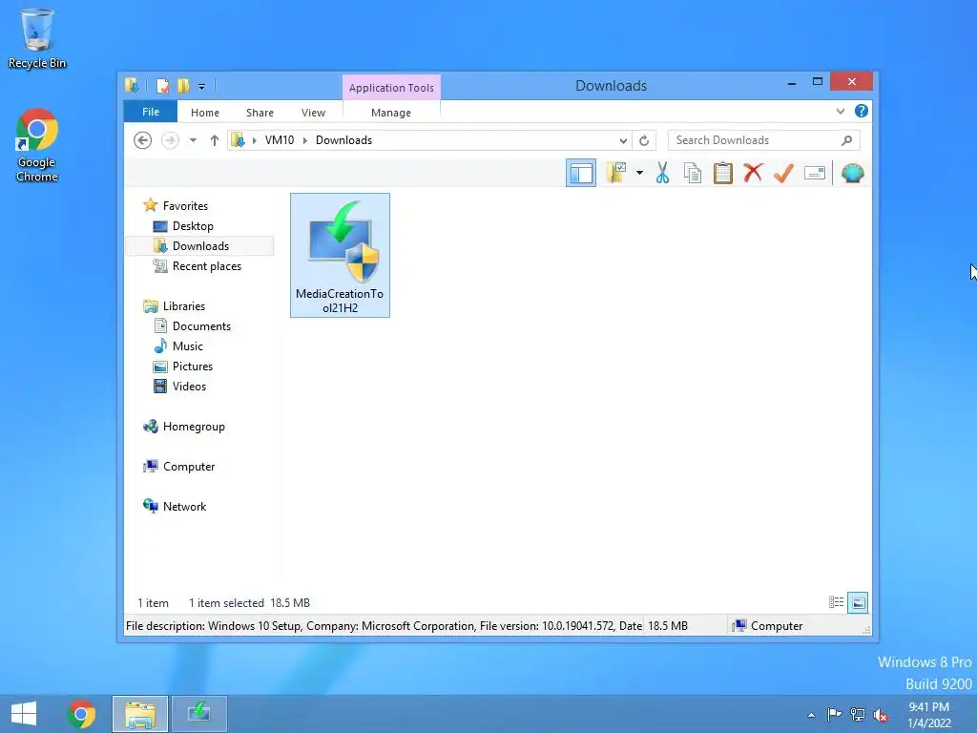977x733 pixels.
Task: Click the File description status bar text
Action: (384, 626)
